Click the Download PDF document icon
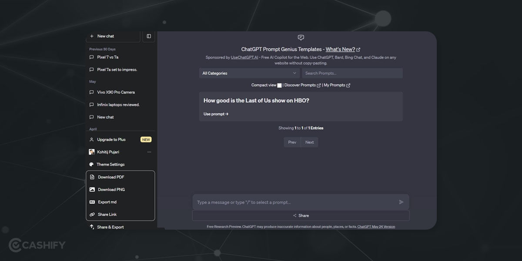 pos(92,177)
